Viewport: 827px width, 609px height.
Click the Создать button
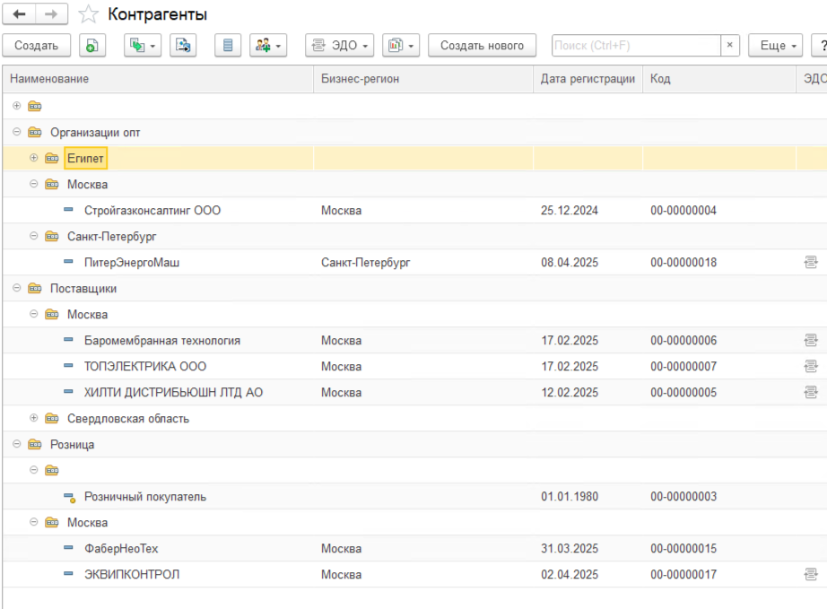[x=37, y=46]
